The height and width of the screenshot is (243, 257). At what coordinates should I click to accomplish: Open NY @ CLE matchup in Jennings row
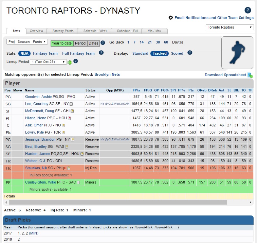pyautogui.click(x=115, y=139)
